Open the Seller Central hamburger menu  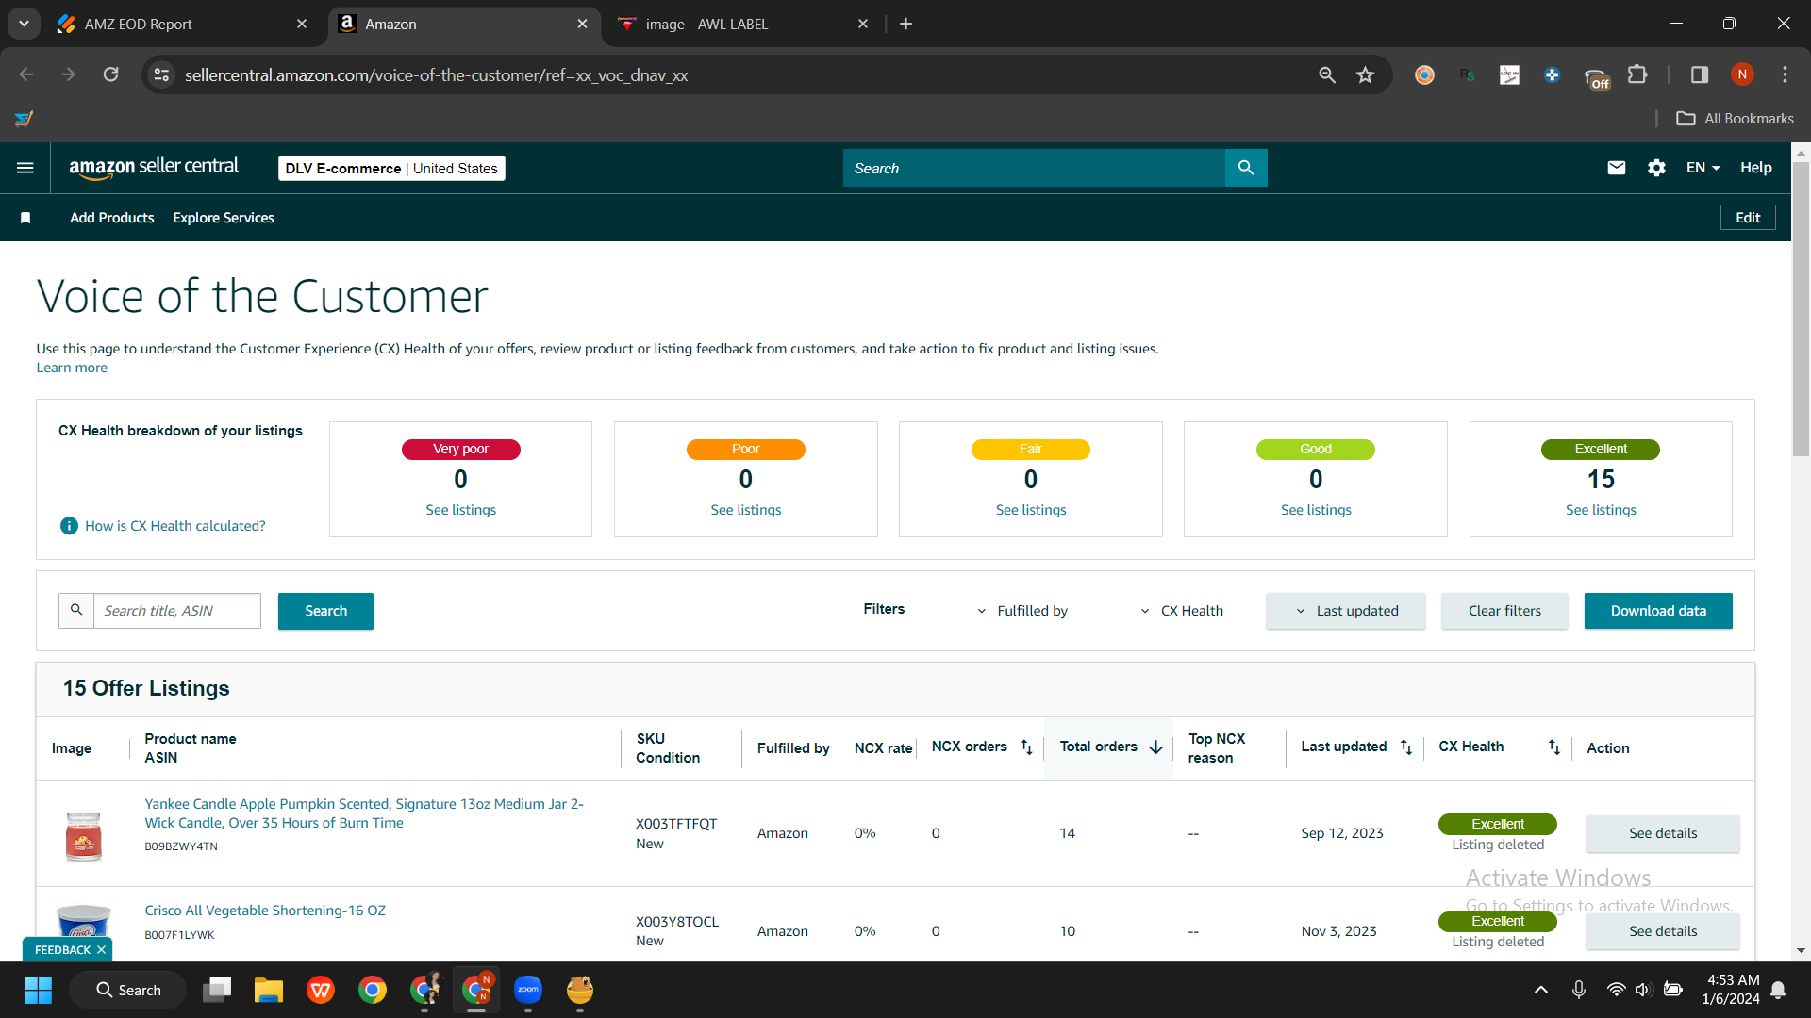[x=25, y=168]
